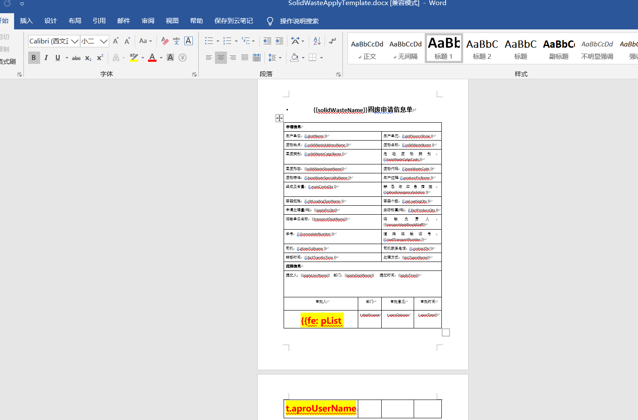Open numbered list dropdown
This screenshot has width=638, height=420.
(236, 41)
